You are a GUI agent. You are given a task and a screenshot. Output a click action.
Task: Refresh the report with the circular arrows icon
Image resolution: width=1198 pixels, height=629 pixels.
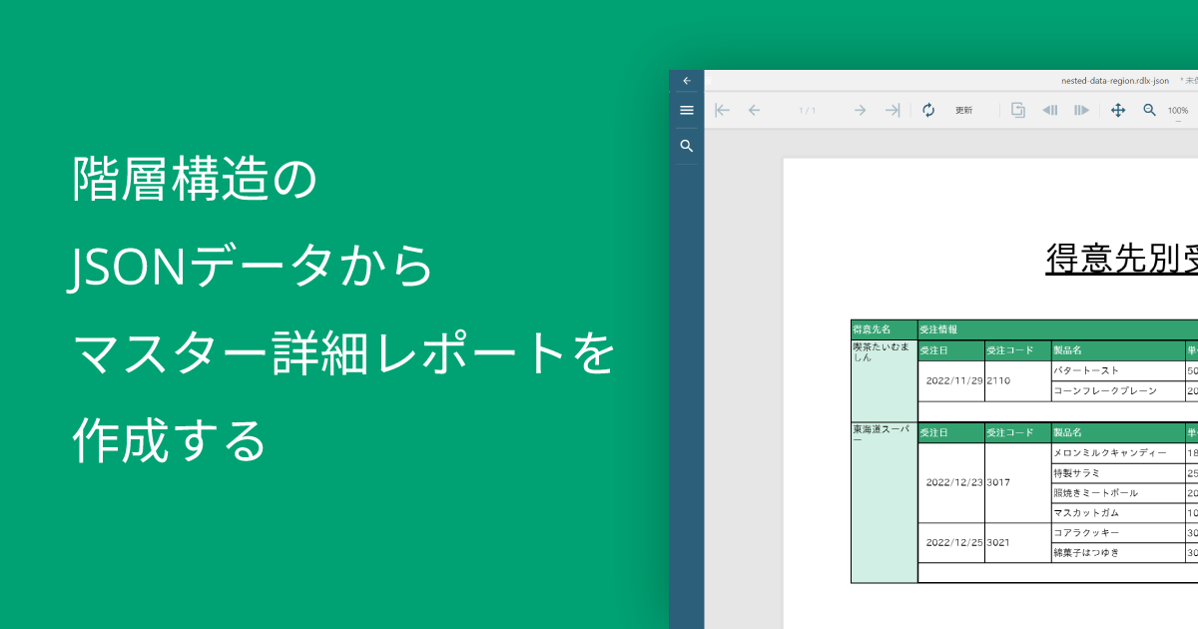click(929, 110)
